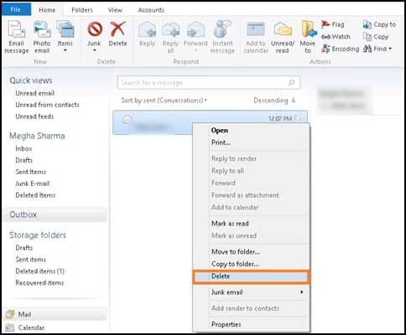Open Deleted items (1) storage folder
Image resolution: width=406 pixels, height=335 pixels.
point(40,271)
